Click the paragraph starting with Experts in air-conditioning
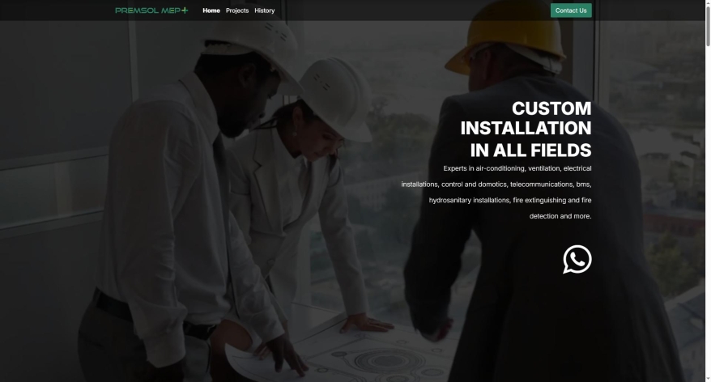Image resolution: width=711 pixels, height=382 pixels. [x=496, y=192]
